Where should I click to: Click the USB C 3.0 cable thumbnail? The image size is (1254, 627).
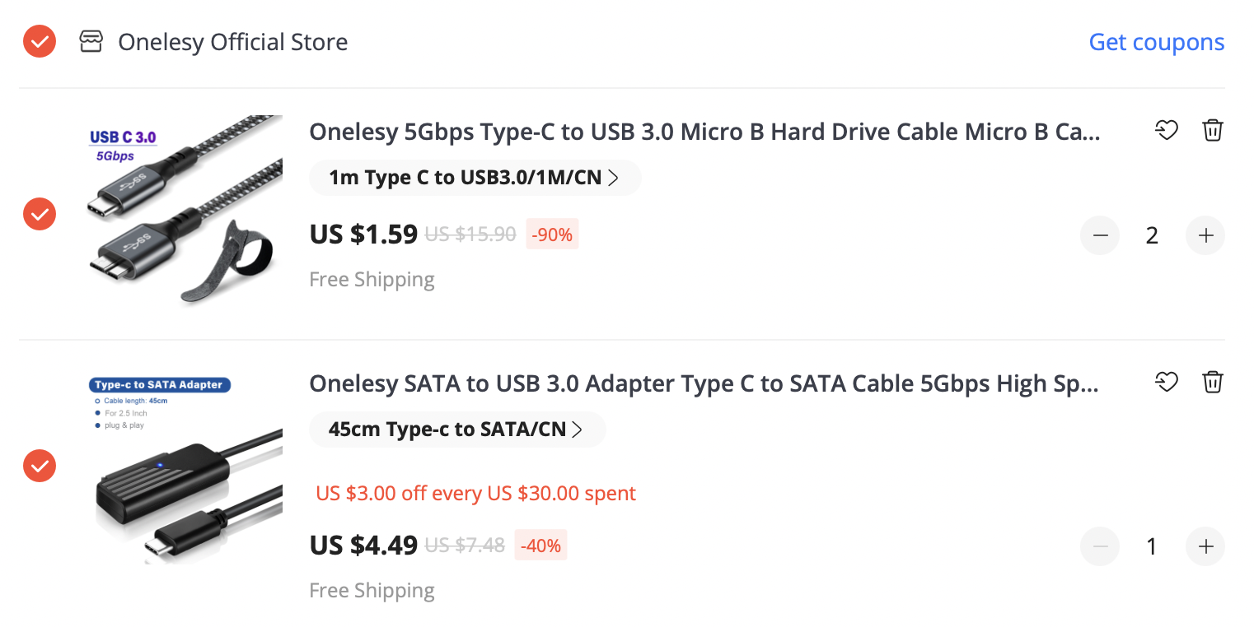pyautogui.click(x=185, y=212)
